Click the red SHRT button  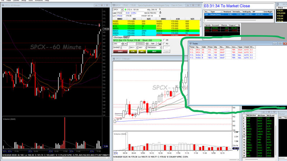120,52
